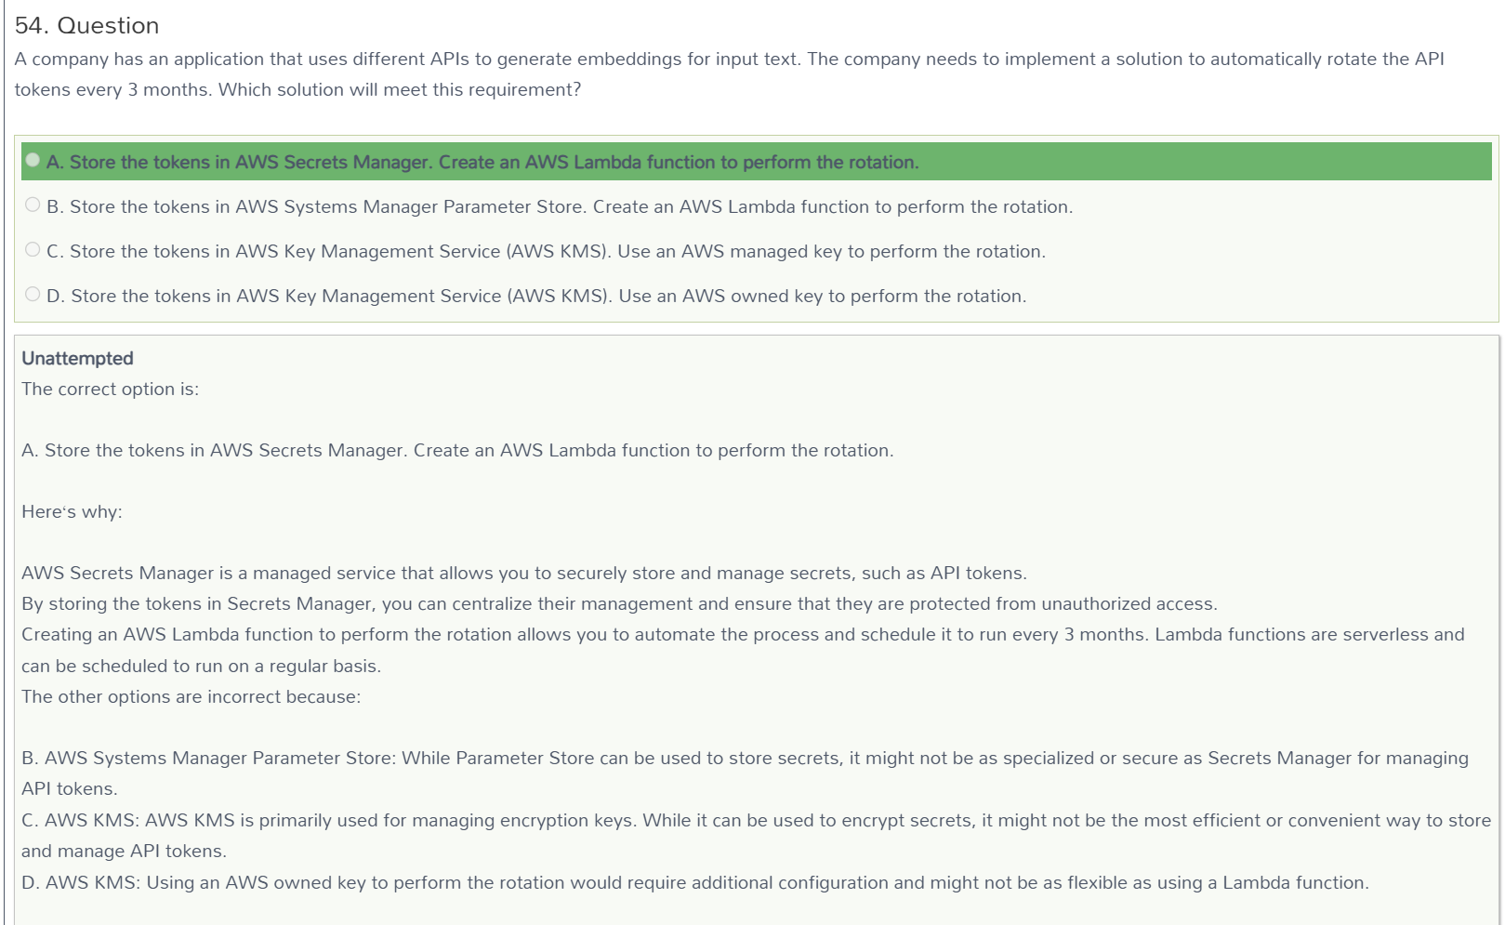This screenshot has width=1505, height=925.
Task: Choose the AWS managed key answer
Action: pos(546,251)
